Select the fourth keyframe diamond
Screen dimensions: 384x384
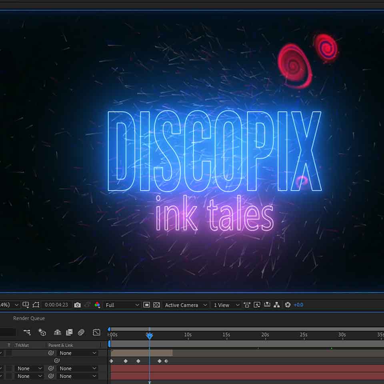pos(160,361)
